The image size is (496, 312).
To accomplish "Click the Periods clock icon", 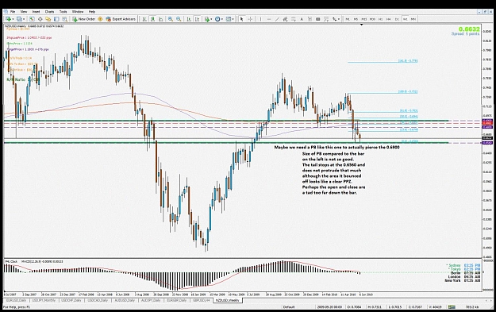I will tap(217, 19).
